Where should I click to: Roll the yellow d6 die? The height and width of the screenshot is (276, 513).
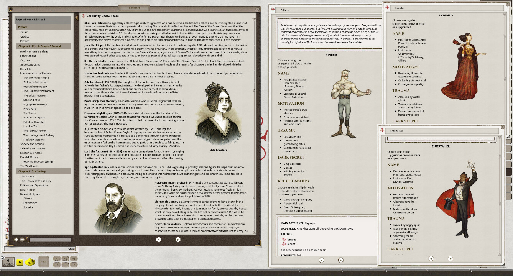tap(20, 262)
